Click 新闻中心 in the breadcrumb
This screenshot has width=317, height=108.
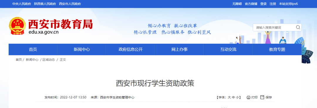32,60
